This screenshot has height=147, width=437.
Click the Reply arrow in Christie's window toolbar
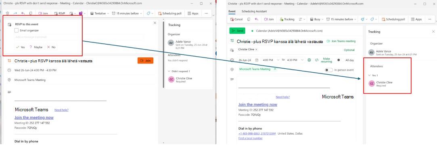point(23,13)
